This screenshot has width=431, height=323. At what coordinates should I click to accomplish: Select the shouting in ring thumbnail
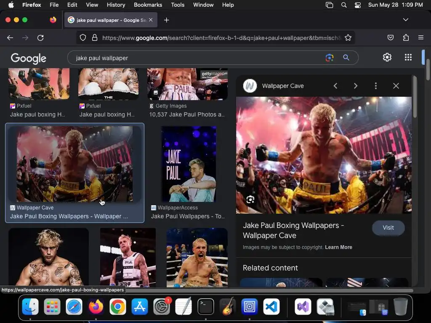(197, 257)
